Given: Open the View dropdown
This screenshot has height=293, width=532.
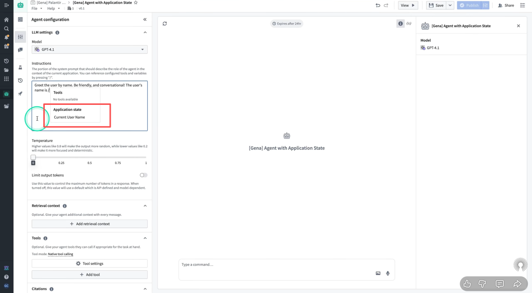Looking at the screenshot, I should tap(407, 5).
